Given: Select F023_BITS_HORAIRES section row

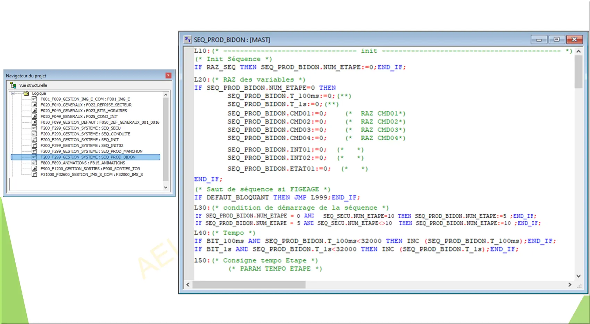Looking at the screenshot, I should point(84,111).
